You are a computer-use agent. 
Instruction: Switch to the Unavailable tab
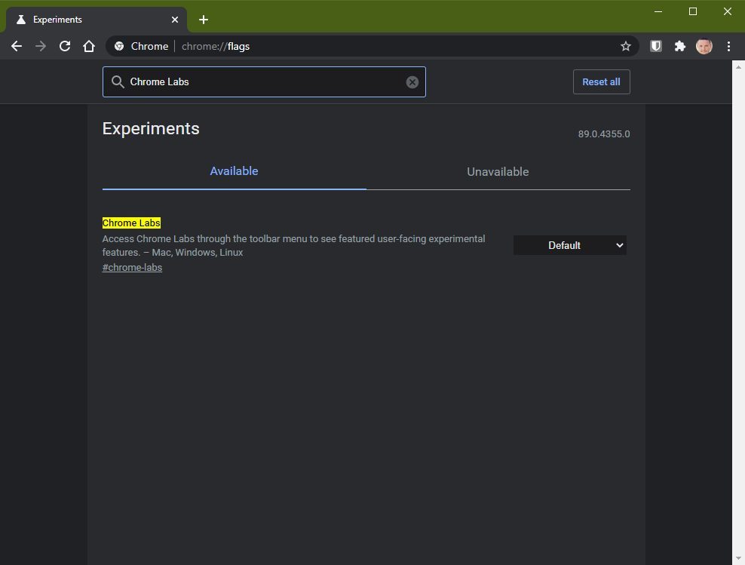498,172
